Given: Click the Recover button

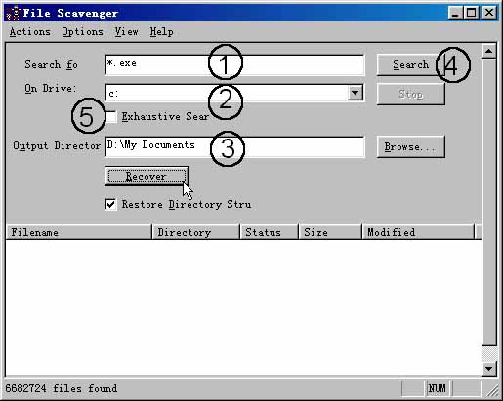Looking at the screenshot, I should point(147,177).
